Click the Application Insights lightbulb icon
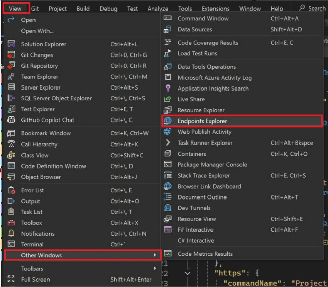The image size is (328, 287). tap(168, 88)
